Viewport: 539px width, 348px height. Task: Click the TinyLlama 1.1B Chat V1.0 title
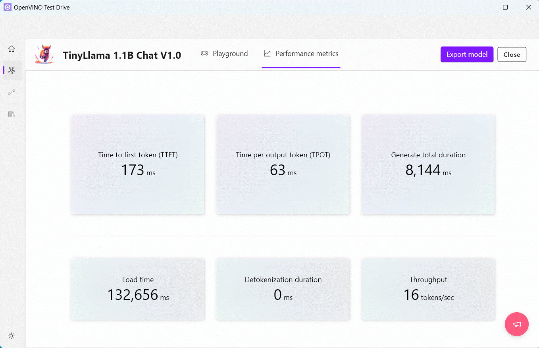click(122, 55)
